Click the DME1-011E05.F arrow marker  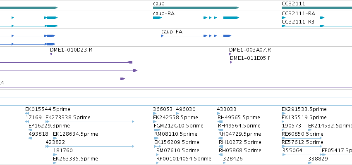(x=231, y=62)
